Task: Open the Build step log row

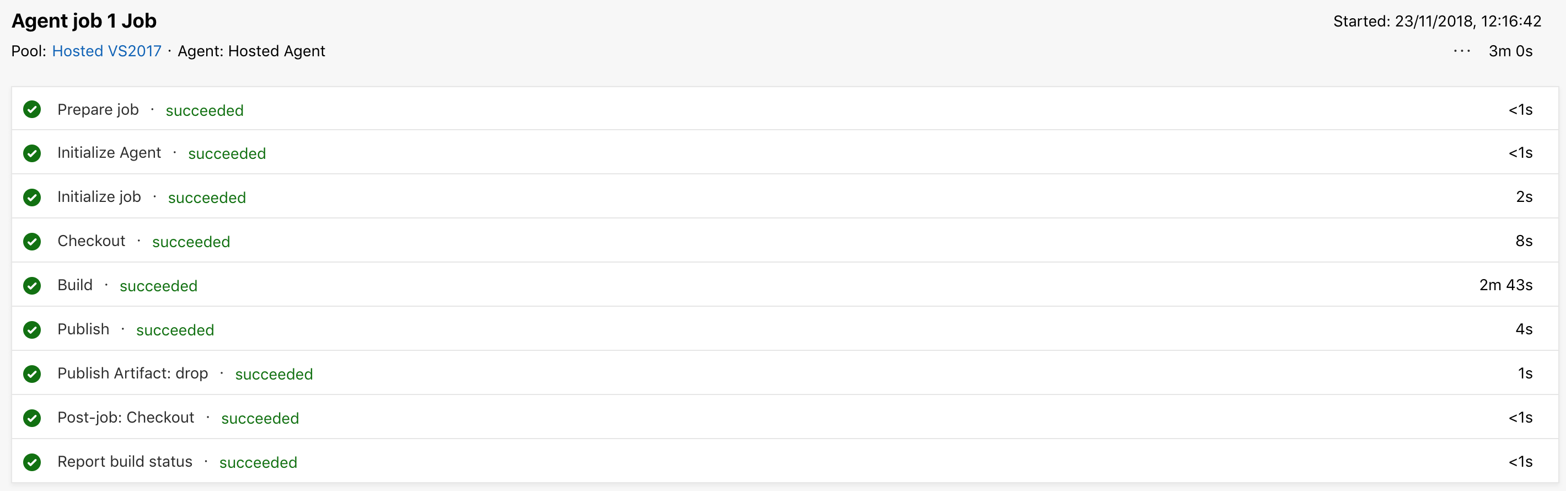Action: point(75,285)
